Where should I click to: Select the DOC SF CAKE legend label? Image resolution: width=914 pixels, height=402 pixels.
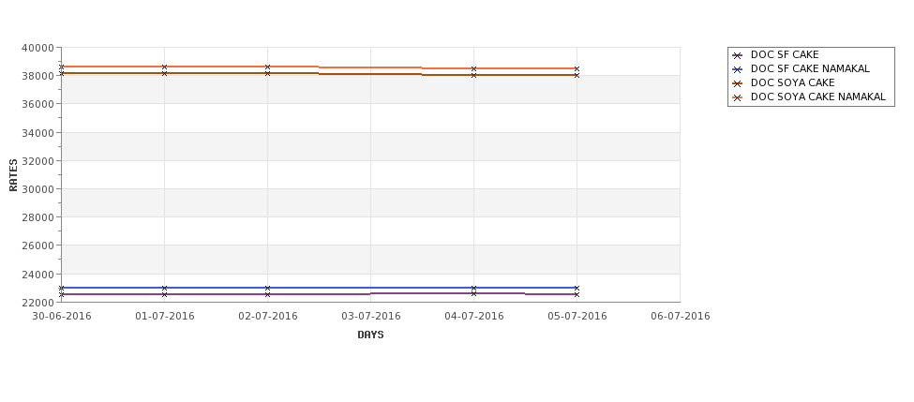(785, 54)
